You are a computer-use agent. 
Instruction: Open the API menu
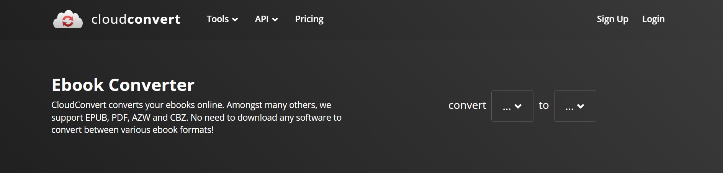tap(266, 19)
